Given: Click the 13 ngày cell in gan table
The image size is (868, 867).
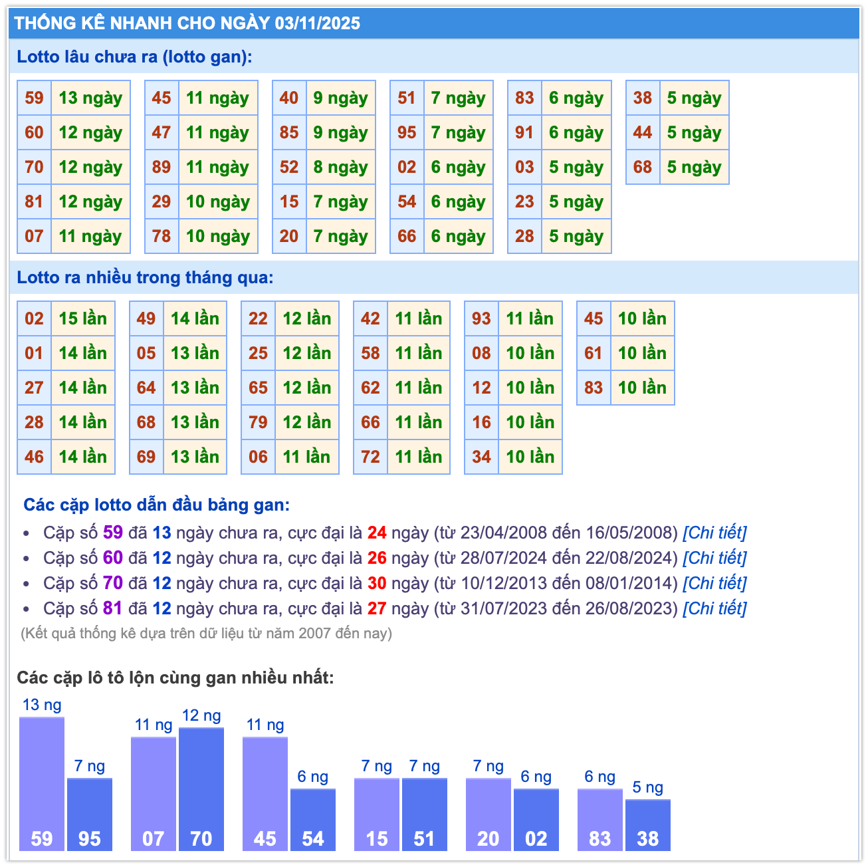Looking at the screenshot, I should [90, 98].
